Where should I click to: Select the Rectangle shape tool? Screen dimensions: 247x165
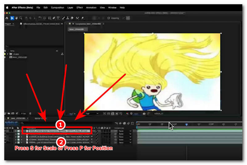49,18
